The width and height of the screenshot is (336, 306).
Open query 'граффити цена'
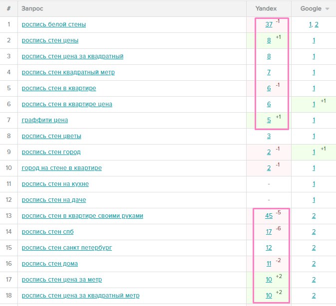click(x=45, y=120)
